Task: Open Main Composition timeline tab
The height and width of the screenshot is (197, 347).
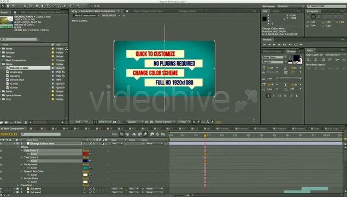Action: [x=14, y=129]
